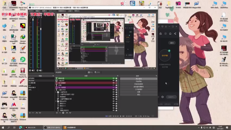Remove selected source with minus icon
The height and width of the screenshot is (130, 231).
click(x=60, y=113)
